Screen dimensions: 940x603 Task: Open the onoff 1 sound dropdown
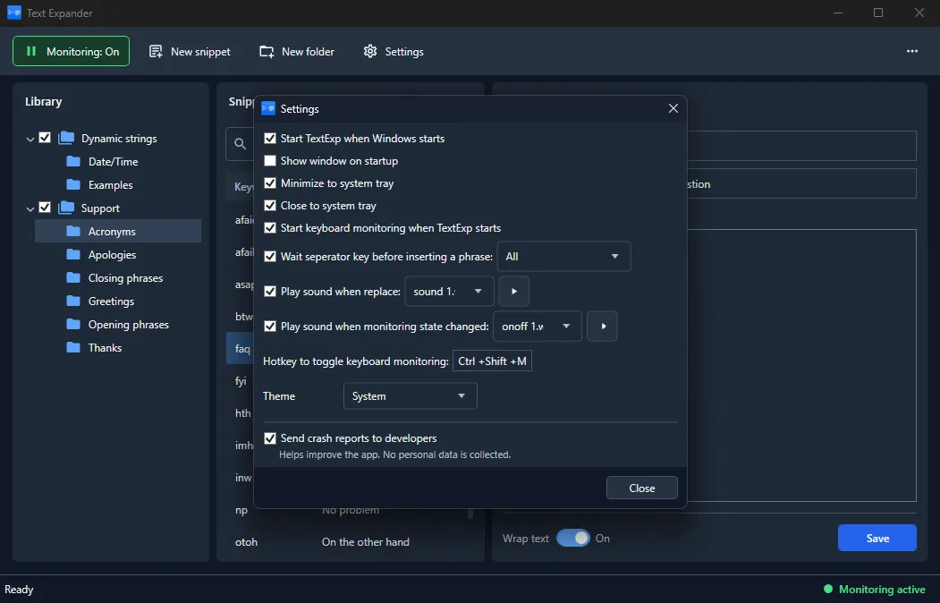coord(538,326)
